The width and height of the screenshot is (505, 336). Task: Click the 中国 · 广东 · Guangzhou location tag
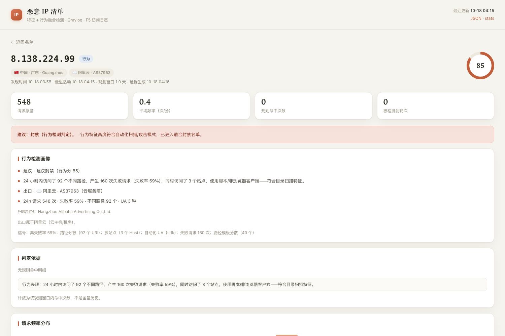pyautogui.click(x=39, y=73)
